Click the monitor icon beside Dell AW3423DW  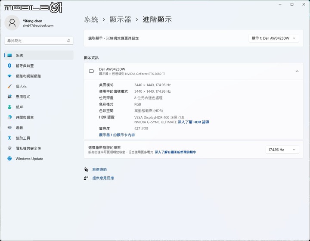coord(91,71)
